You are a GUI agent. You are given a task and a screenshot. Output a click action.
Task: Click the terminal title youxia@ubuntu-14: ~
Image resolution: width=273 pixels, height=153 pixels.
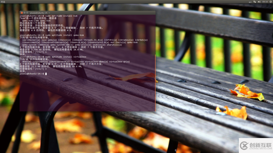[40, 13]
